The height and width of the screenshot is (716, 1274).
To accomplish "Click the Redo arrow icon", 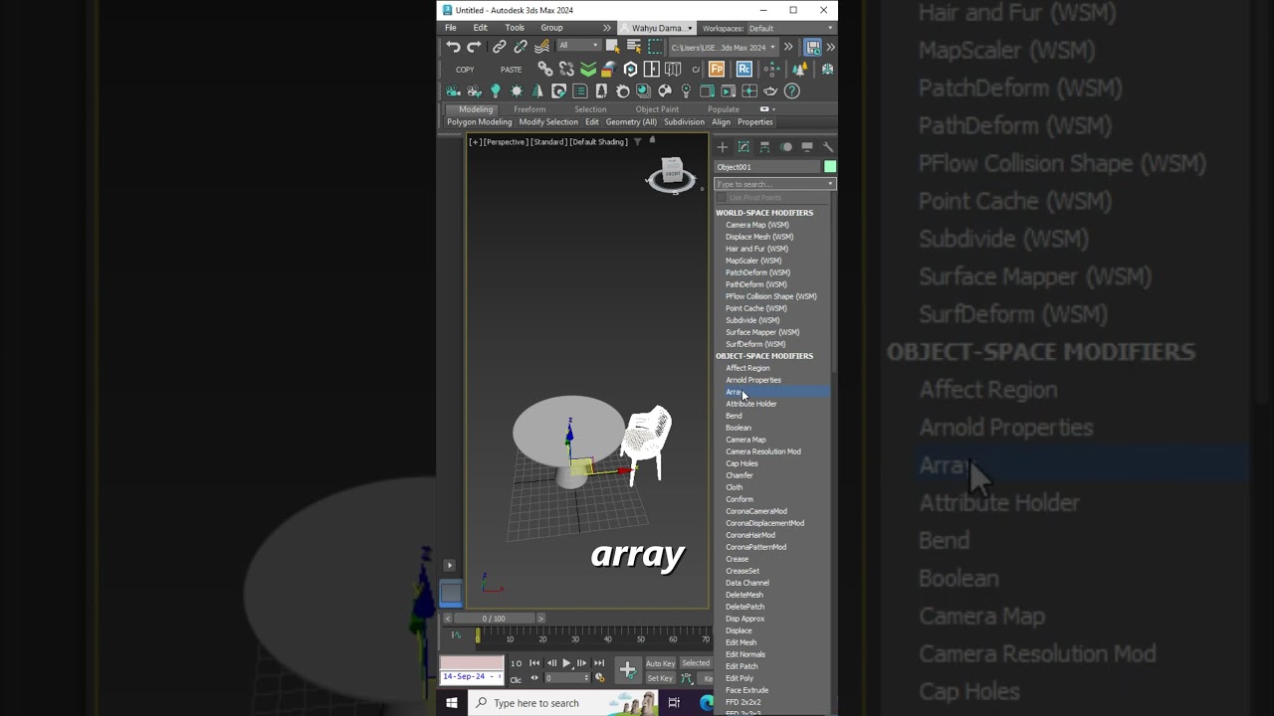I will tap(474, 47).
